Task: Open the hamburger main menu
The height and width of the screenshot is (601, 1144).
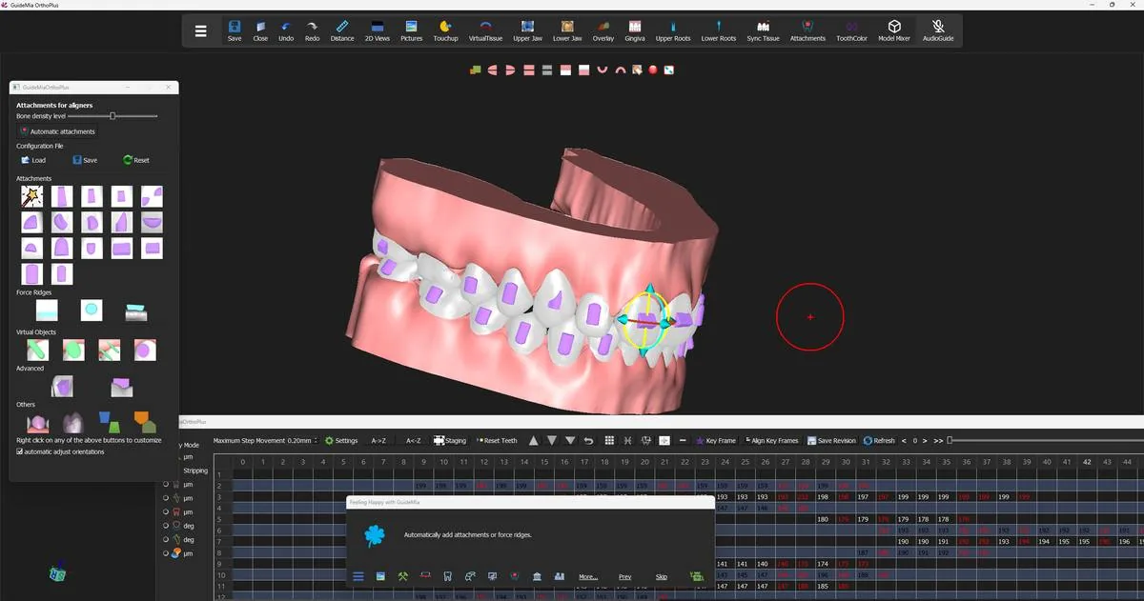Action: tap(200, 30)
